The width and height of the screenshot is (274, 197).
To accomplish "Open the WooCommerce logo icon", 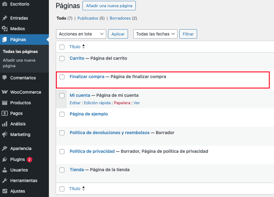I will [5, 92].
